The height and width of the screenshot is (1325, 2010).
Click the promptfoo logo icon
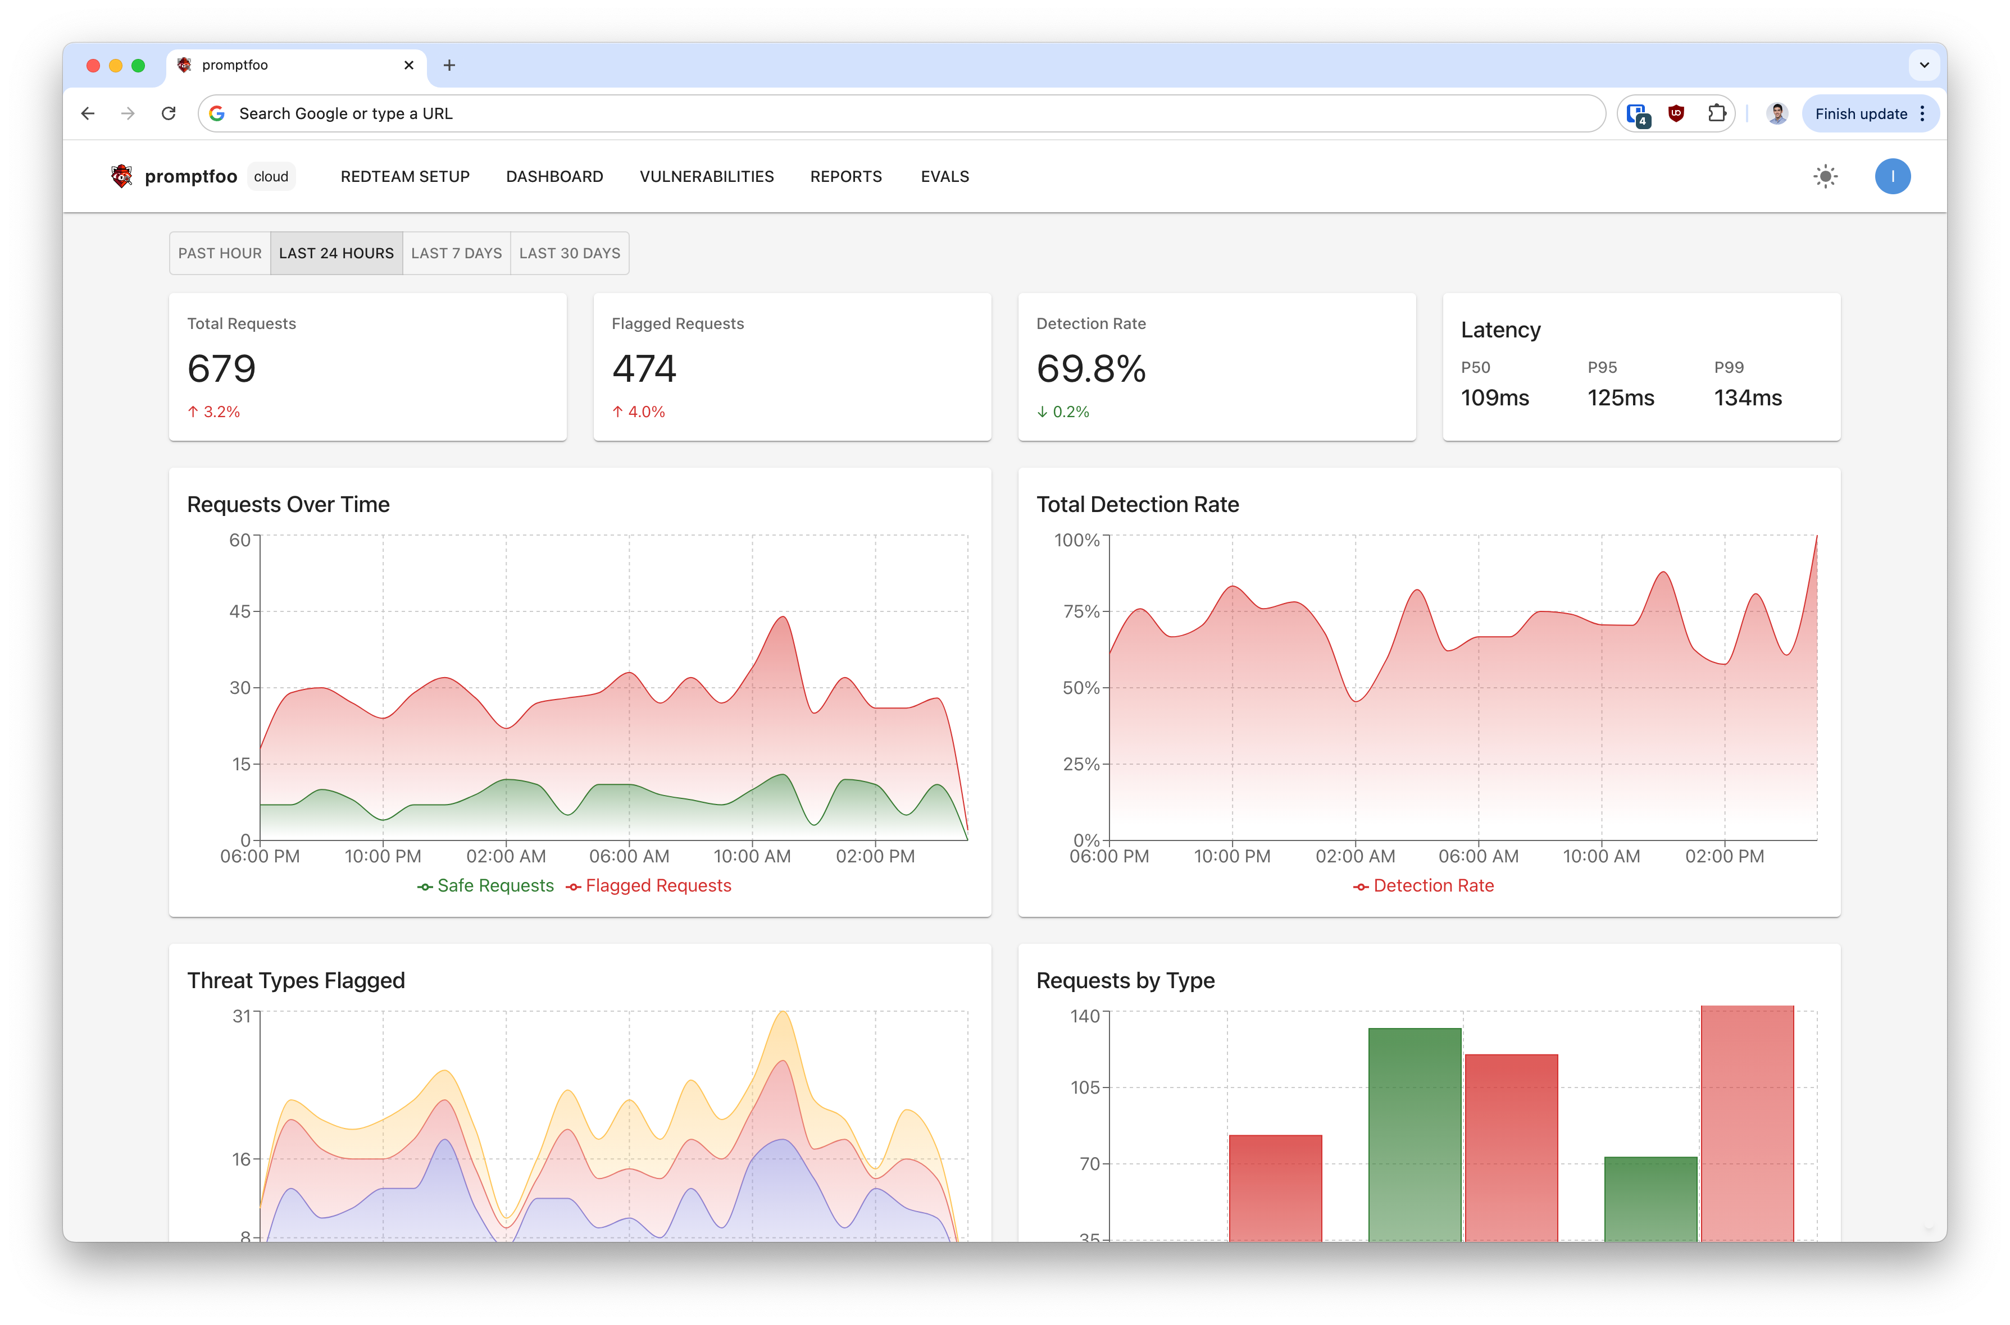[122, 176]
